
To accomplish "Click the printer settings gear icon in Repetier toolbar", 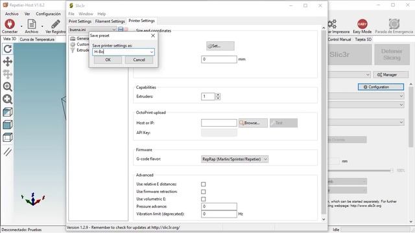I will [x=332, y=24].
